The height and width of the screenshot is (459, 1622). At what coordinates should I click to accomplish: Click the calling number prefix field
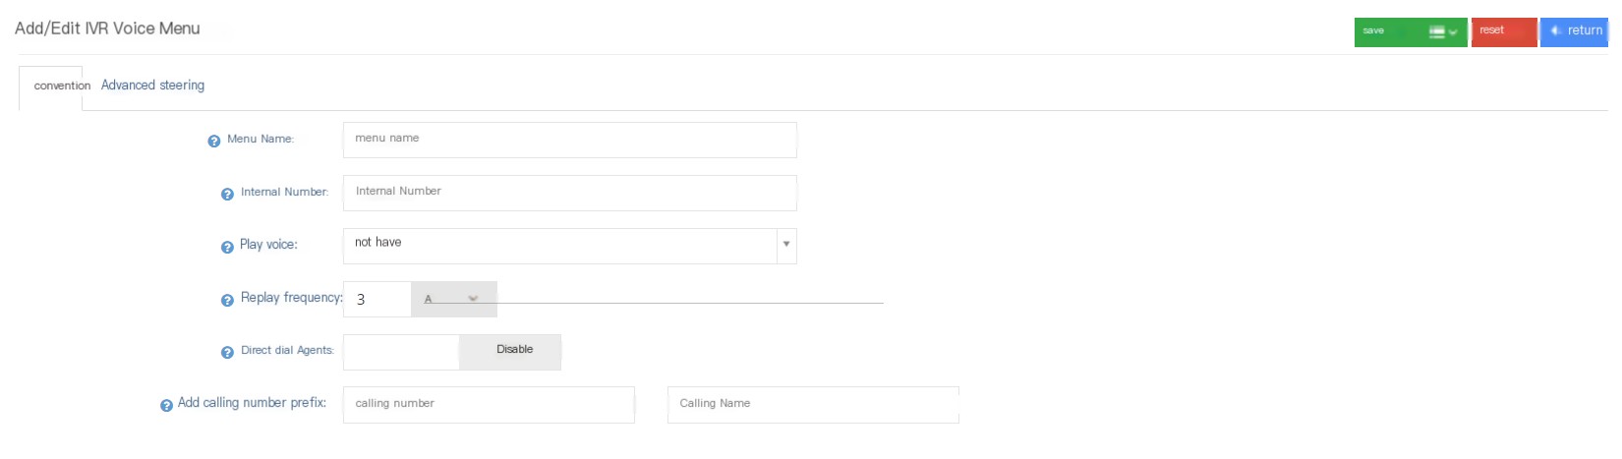[x=489, y=404]
